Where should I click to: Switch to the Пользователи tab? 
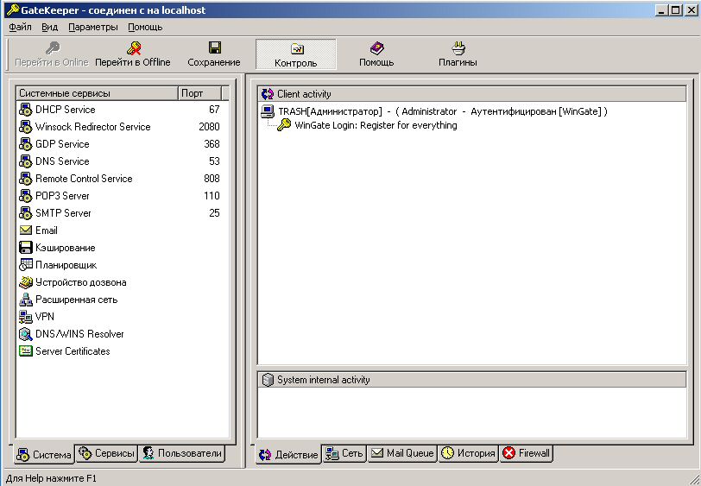[x=182, y=453]
